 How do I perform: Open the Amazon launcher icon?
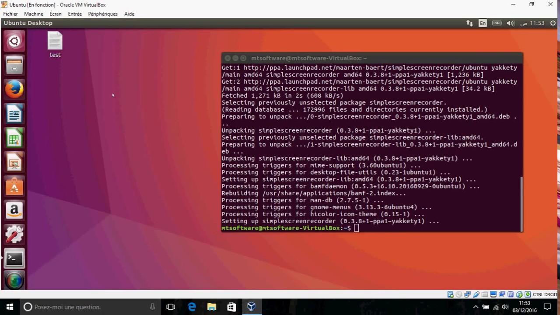point(14,211)
